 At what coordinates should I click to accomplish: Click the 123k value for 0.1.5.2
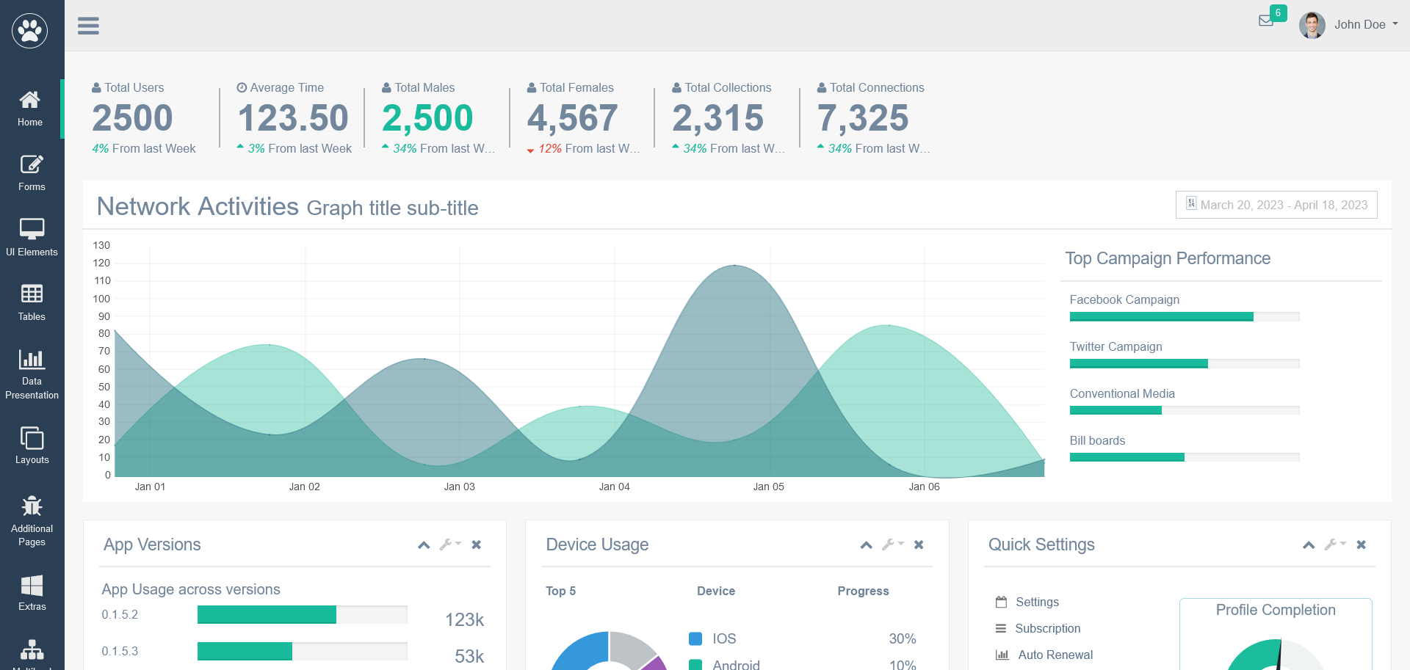(464, 620)
